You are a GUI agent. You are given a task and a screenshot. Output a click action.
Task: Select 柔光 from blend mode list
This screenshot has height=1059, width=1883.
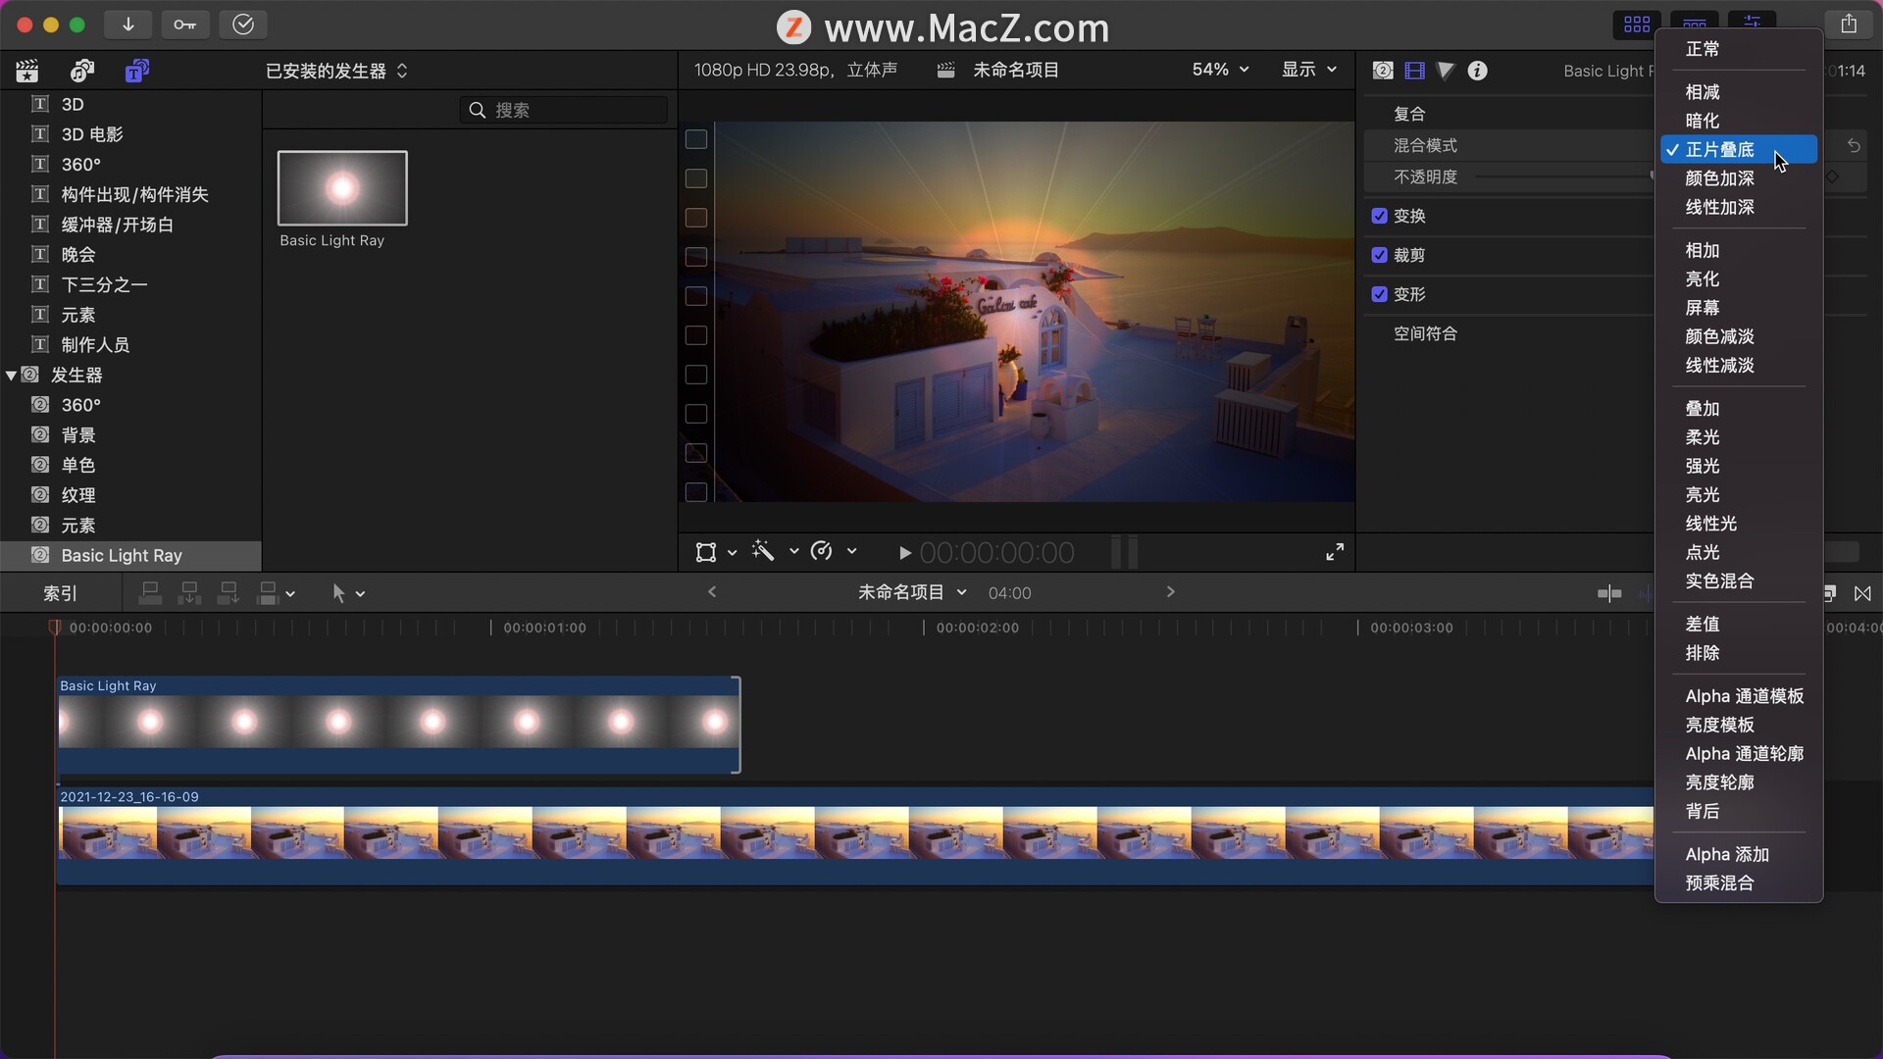[1702, 437]
